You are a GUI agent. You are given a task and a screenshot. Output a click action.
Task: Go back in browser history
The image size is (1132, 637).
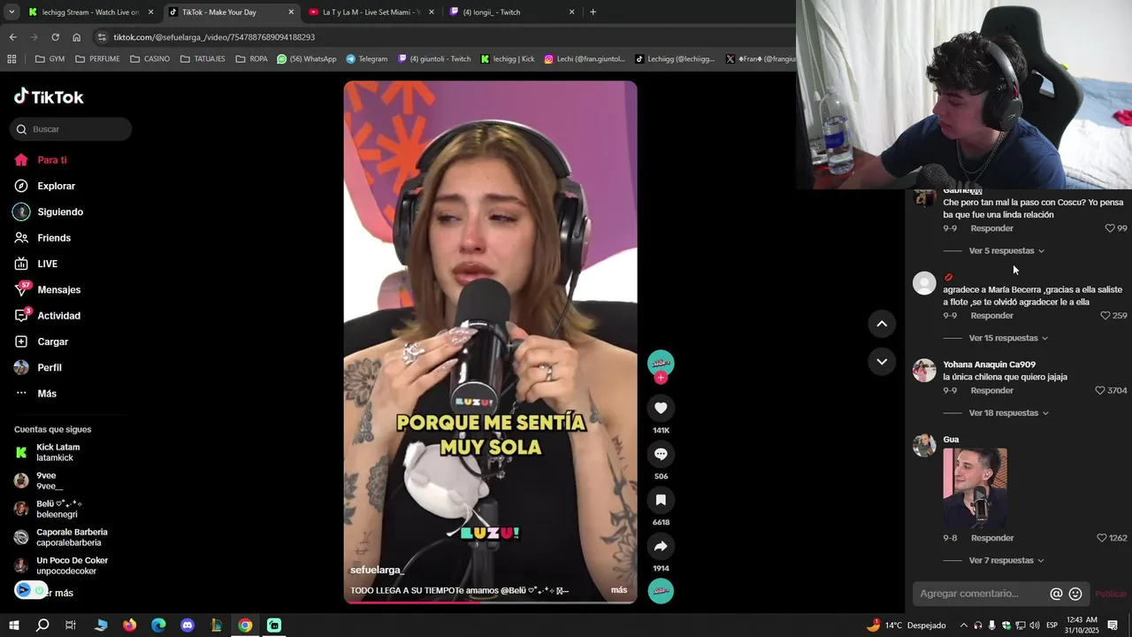(12, 37)
